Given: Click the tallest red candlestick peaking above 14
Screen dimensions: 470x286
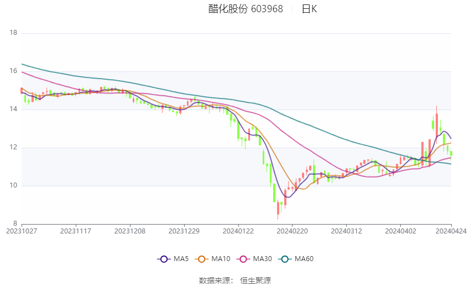Looking at the screenshot, I should pyautogui.click(x=437, y=124).
